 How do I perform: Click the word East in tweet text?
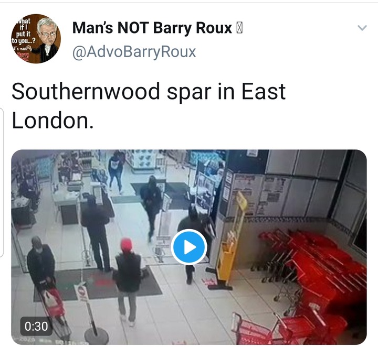tap(263, 91)
